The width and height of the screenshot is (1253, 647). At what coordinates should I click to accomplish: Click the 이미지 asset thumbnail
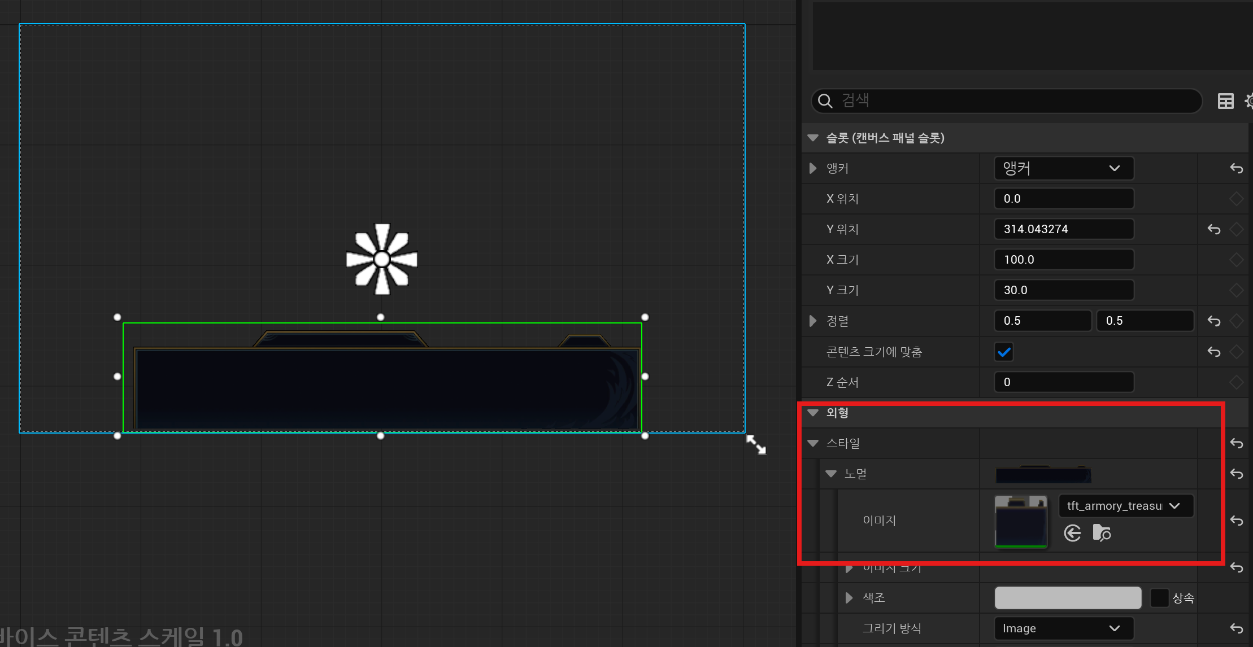(1021, 522)
